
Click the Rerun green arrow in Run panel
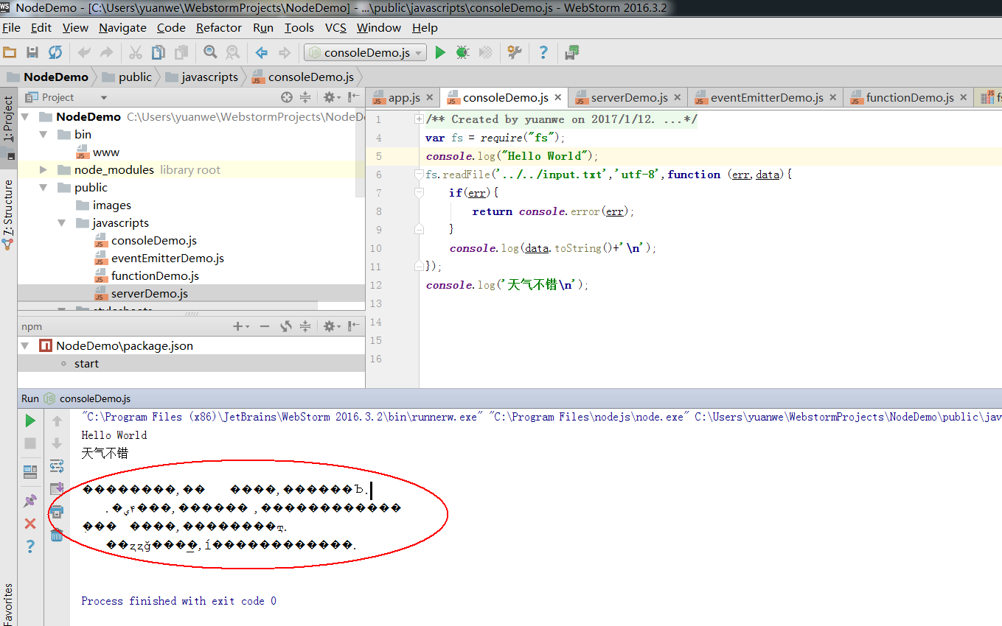point(30,421)
